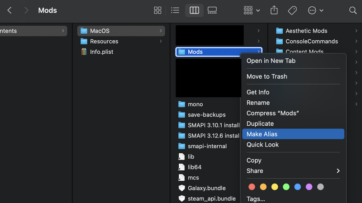Choose Get Info in context menu
The width and height of the screenshot is (362, 203).
[293, 92]
